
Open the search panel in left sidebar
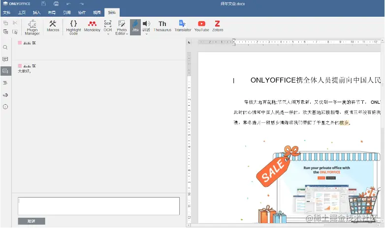(5, 47)
